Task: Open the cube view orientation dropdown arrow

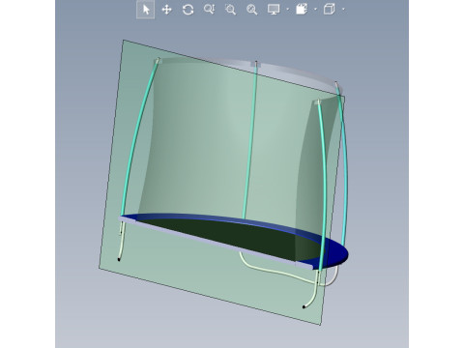Action: pos(343,10)
